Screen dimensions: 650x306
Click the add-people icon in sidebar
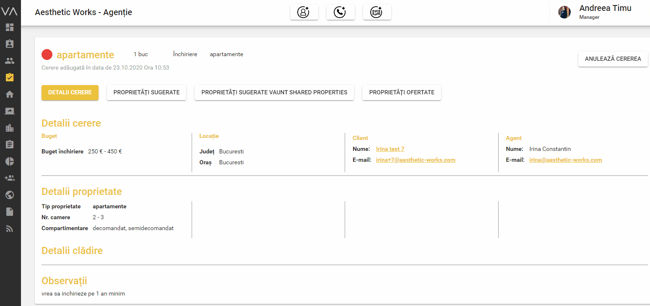(x=10, y=178)
